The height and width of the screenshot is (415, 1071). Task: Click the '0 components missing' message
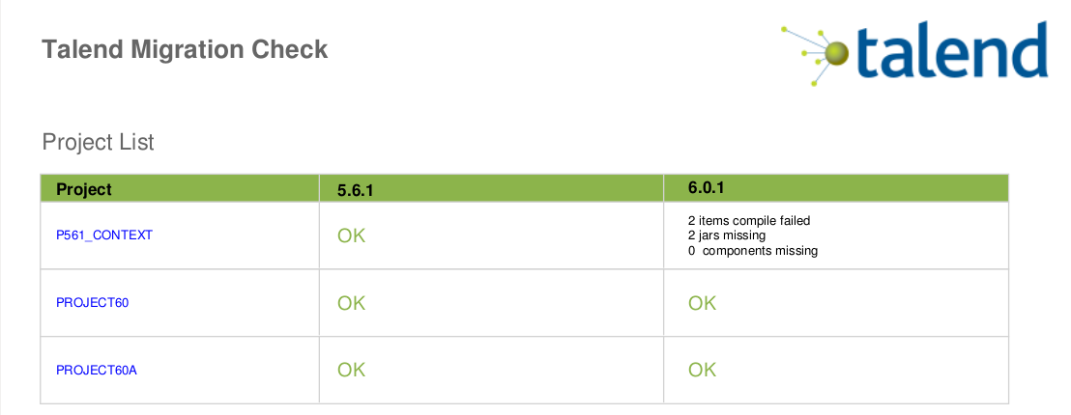(753, 251)
